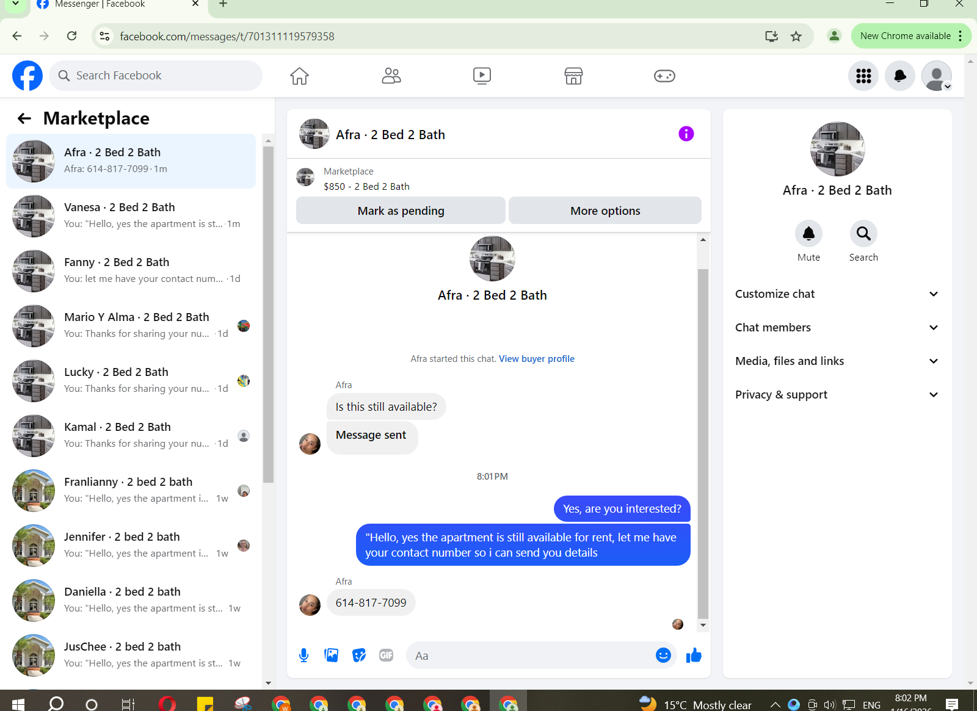This screenshot has height=711, width=977.
Task: Open Fanny · 2 Bed 2 Bath conversation
Action: [131, 271]
